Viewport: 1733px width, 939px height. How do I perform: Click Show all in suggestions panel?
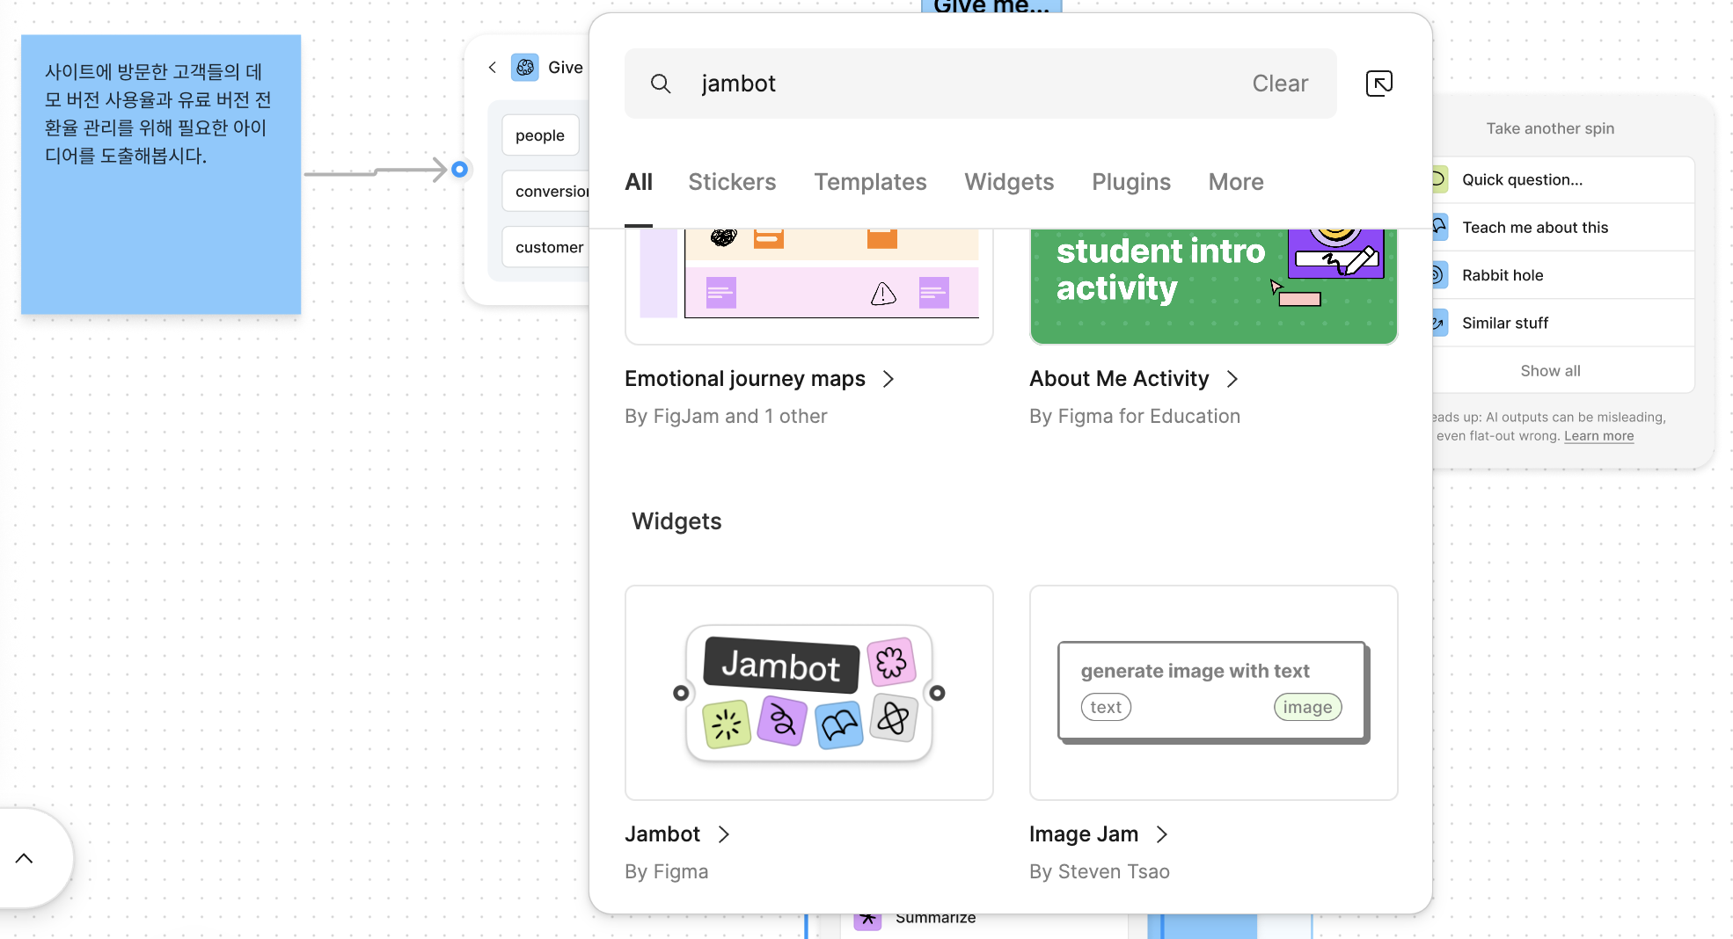1550,371
